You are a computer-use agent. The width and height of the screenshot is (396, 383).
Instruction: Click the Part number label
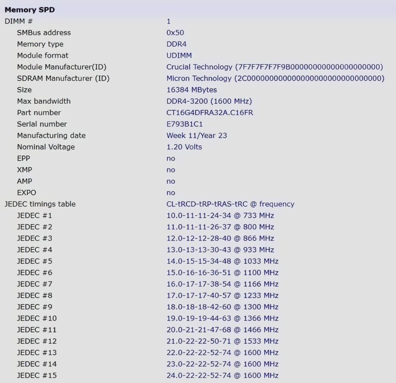pyautogui.click(x=39, y=113)
